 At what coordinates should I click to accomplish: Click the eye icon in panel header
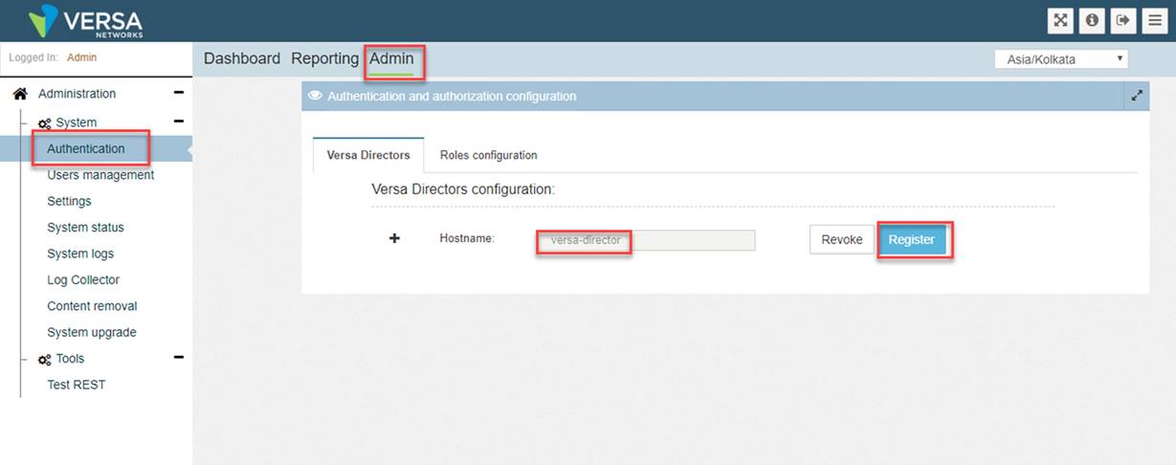pyautogui.click(x=315, y=96)
